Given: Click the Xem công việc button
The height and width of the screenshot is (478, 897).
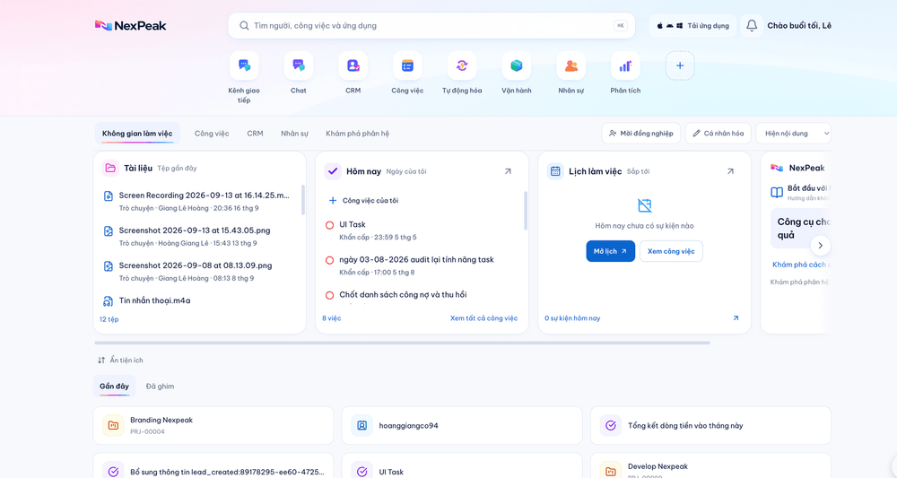Looking at the screenshot, I should pos(671,251).
